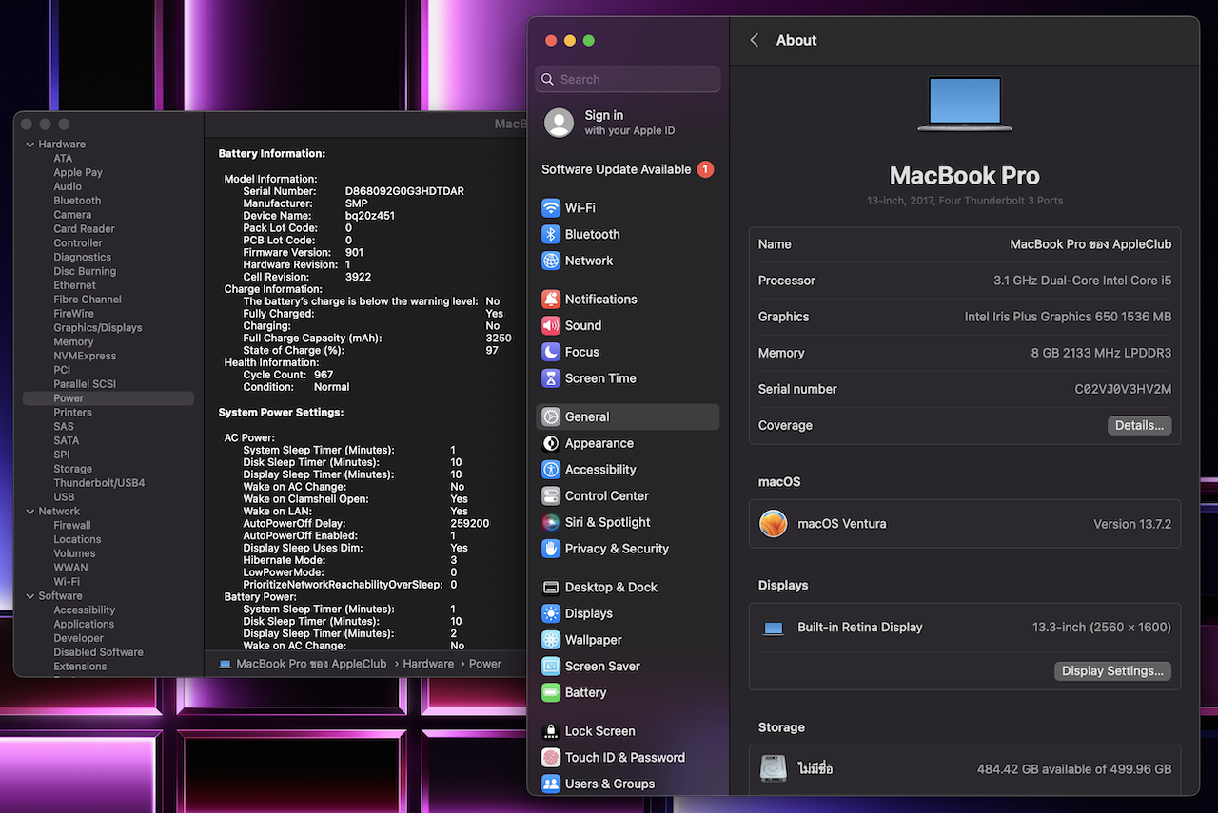Click the Network globe icon in settings sidebar
1218x813 pixels.
(551, 261)
